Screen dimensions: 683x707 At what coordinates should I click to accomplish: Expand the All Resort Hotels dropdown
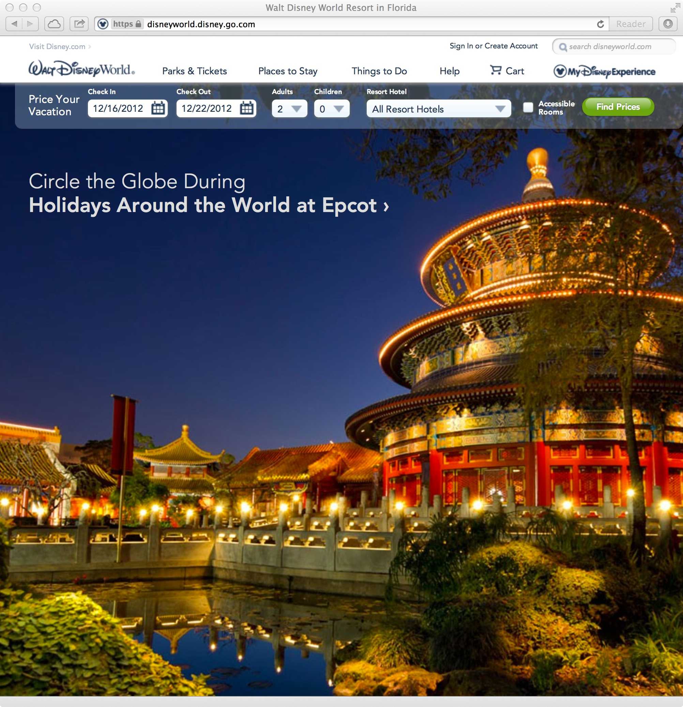pyautogui.click(x=439, y=109)
